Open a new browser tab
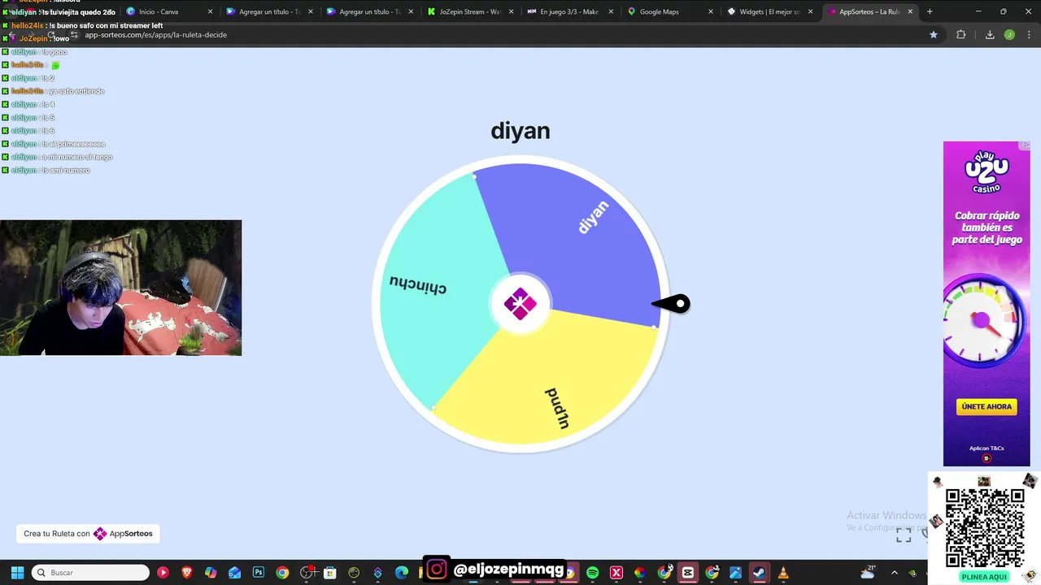 click(x=930, y=11)
